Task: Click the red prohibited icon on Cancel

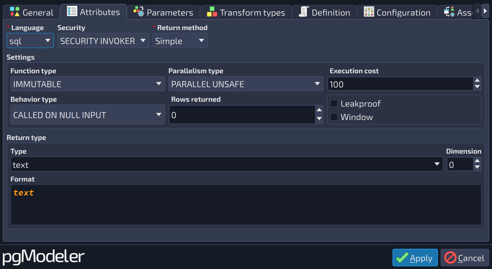Action: tap(450, 258)
